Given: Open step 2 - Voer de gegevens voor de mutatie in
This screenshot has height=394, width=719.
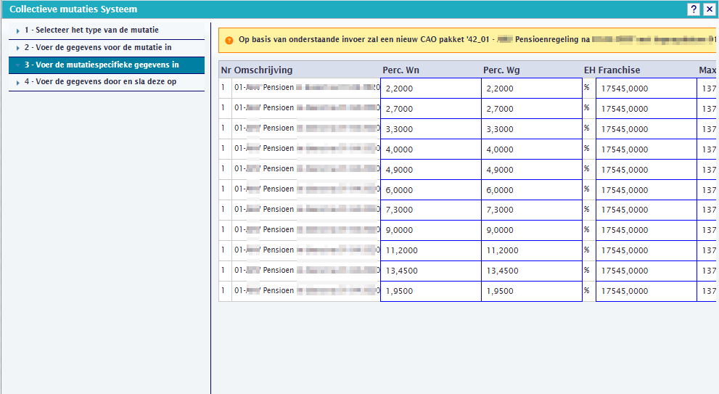Looking at the screenshot, I should tap(107, 48).
